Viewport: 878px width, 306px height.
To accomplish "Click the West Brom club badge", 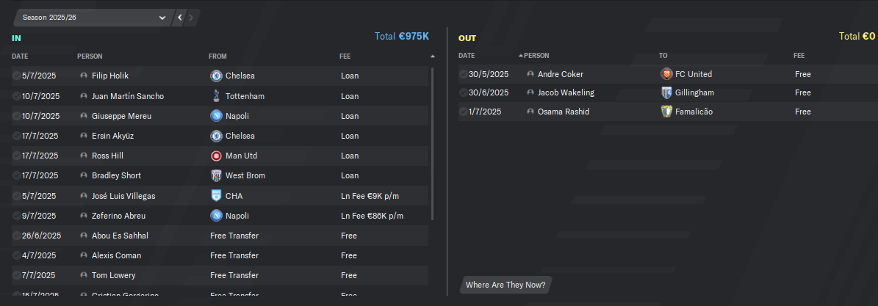I will [216, 175].
